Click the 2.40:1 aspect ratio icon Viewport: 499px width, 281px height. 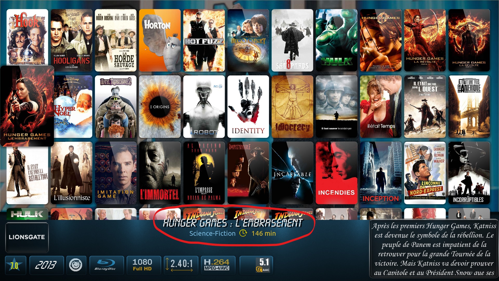[181, 265]
